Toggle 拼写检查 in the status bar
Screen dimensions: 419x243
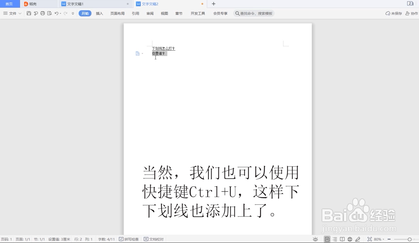[x=129, y=239]
